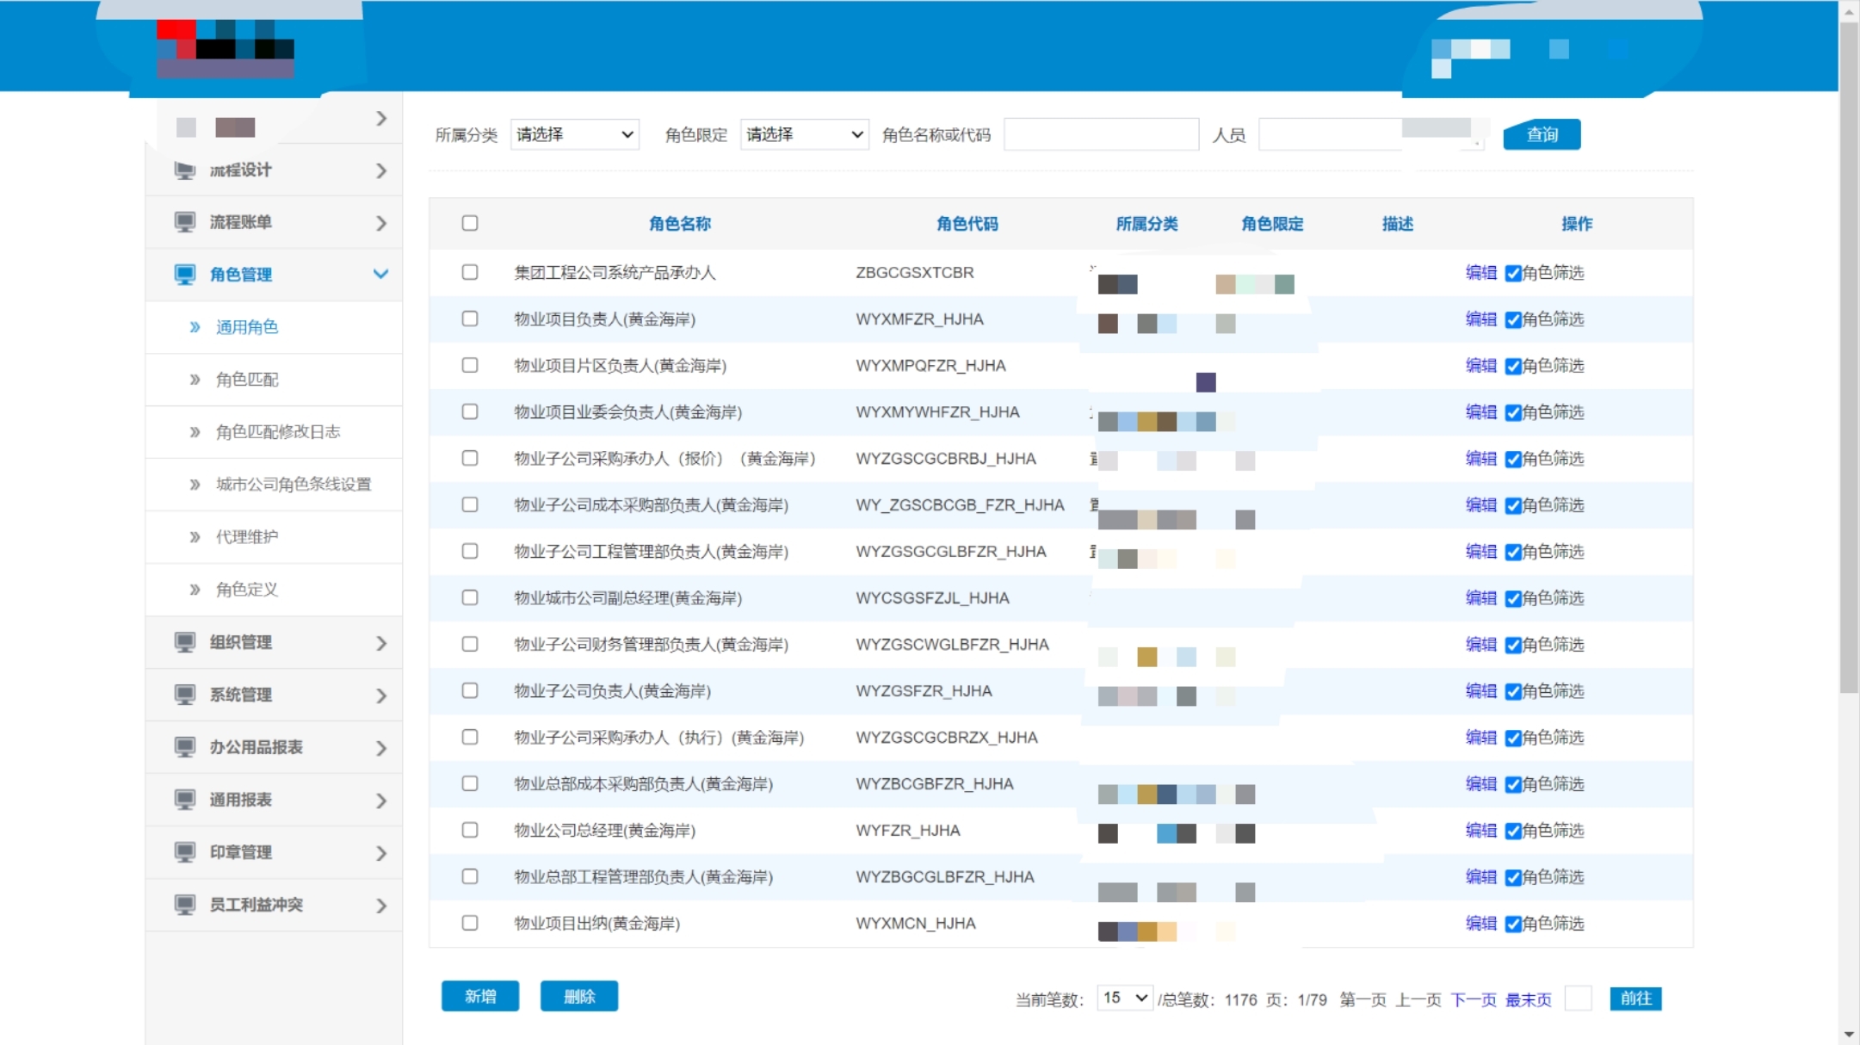Check the row box for 集团工程公司系统产品承办人

point(470,272)
